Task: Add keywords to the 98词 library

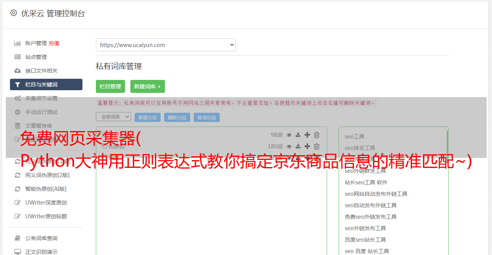Action: pos(307,135)
